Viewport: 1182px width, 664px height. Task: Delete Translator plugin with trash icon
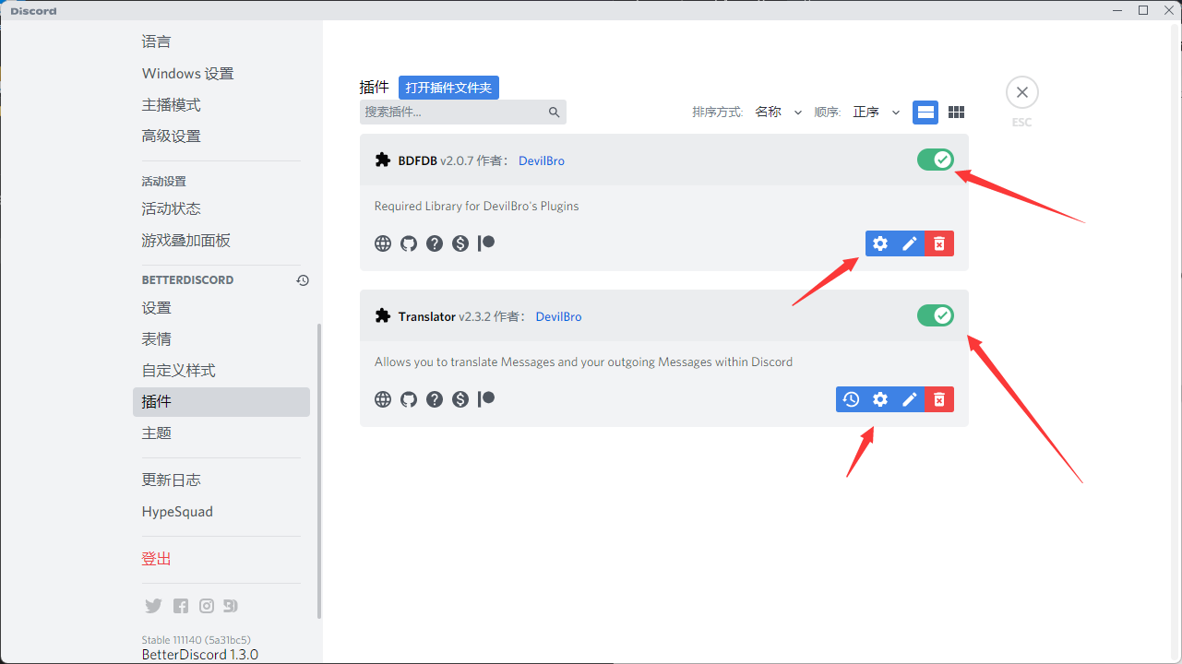[x=939, y=399]
